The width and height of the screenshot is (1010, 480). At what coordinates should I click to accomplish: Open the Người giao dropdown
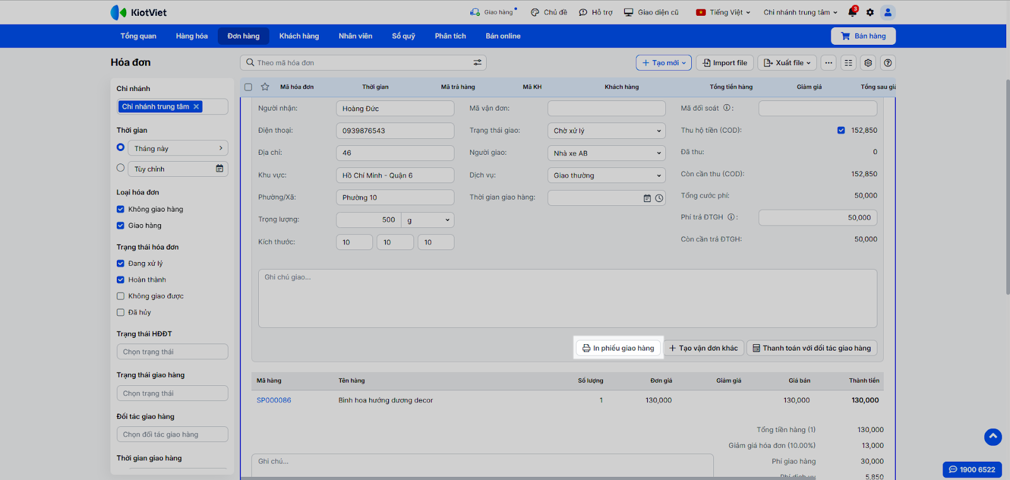tap(607, 153)
